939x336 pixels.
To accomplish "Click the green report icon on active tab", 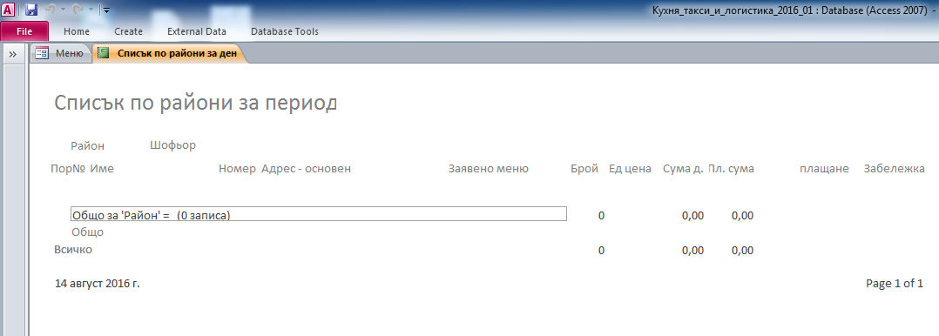I will coord(104,53).
